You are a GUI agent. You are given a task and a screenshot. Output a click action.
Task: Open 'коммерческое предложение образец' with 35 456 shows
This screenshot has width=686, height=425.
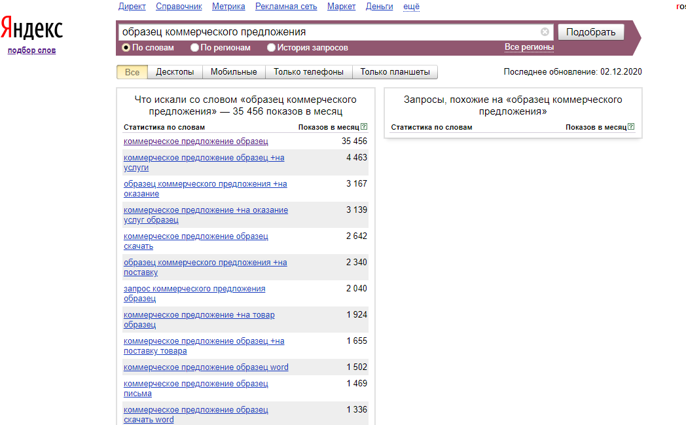tap(196, 141)
